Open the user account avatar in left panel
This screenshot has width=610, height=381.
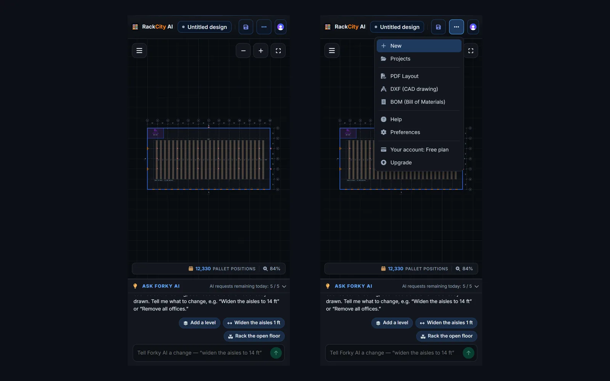tap(281, 27)
